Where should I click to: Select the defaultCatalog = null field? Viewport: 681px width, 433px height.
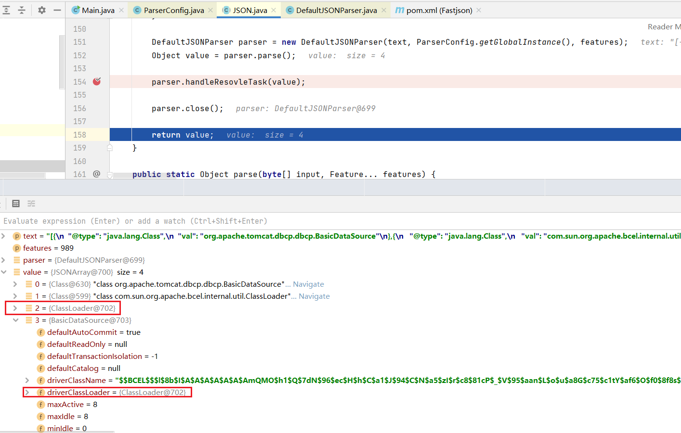[83, 368]
